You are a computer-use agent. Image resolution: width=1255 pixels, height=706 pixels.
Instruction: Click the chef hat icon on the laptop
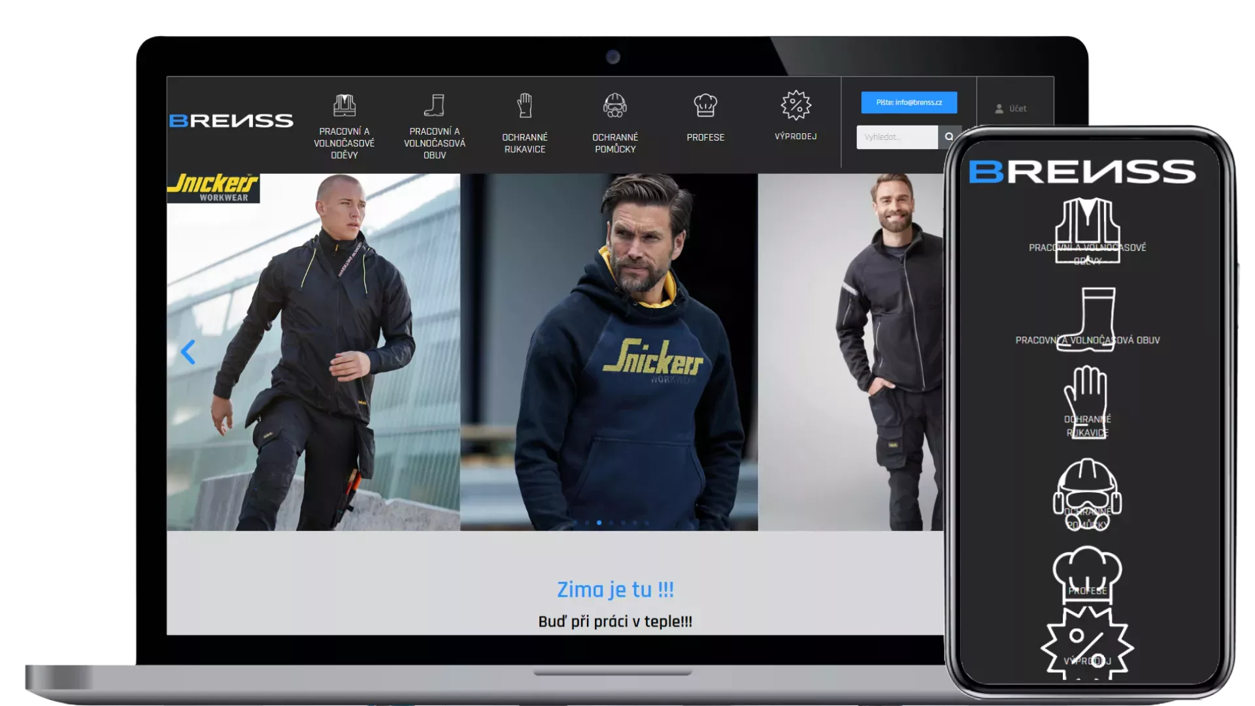click(705, 105)
